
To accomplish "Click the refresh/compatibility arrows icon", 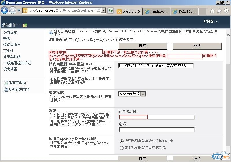I will [111, 10].
